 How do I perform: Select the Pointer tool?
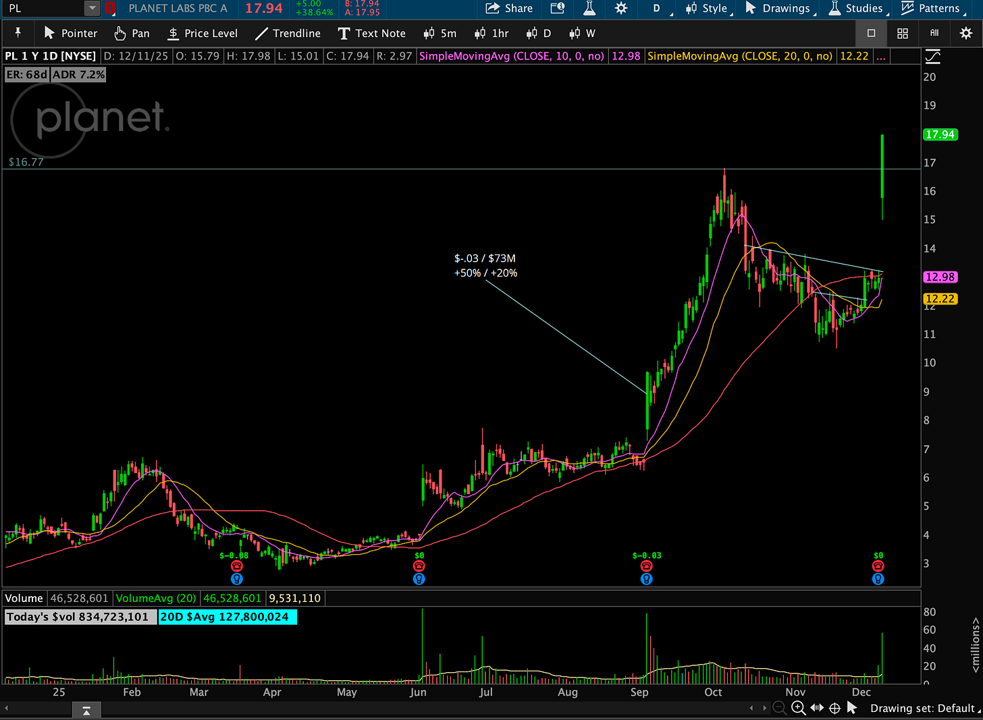click(x=70, y=33)
